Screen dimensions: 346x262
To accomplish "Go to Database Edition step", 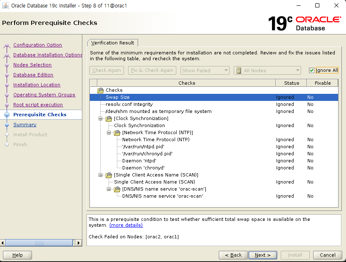I will pos(33,75).
